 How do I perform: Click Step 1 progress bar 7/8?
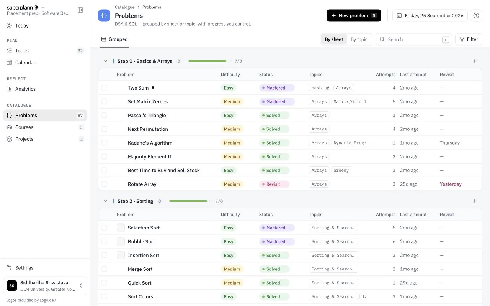[x=210, y=61]
